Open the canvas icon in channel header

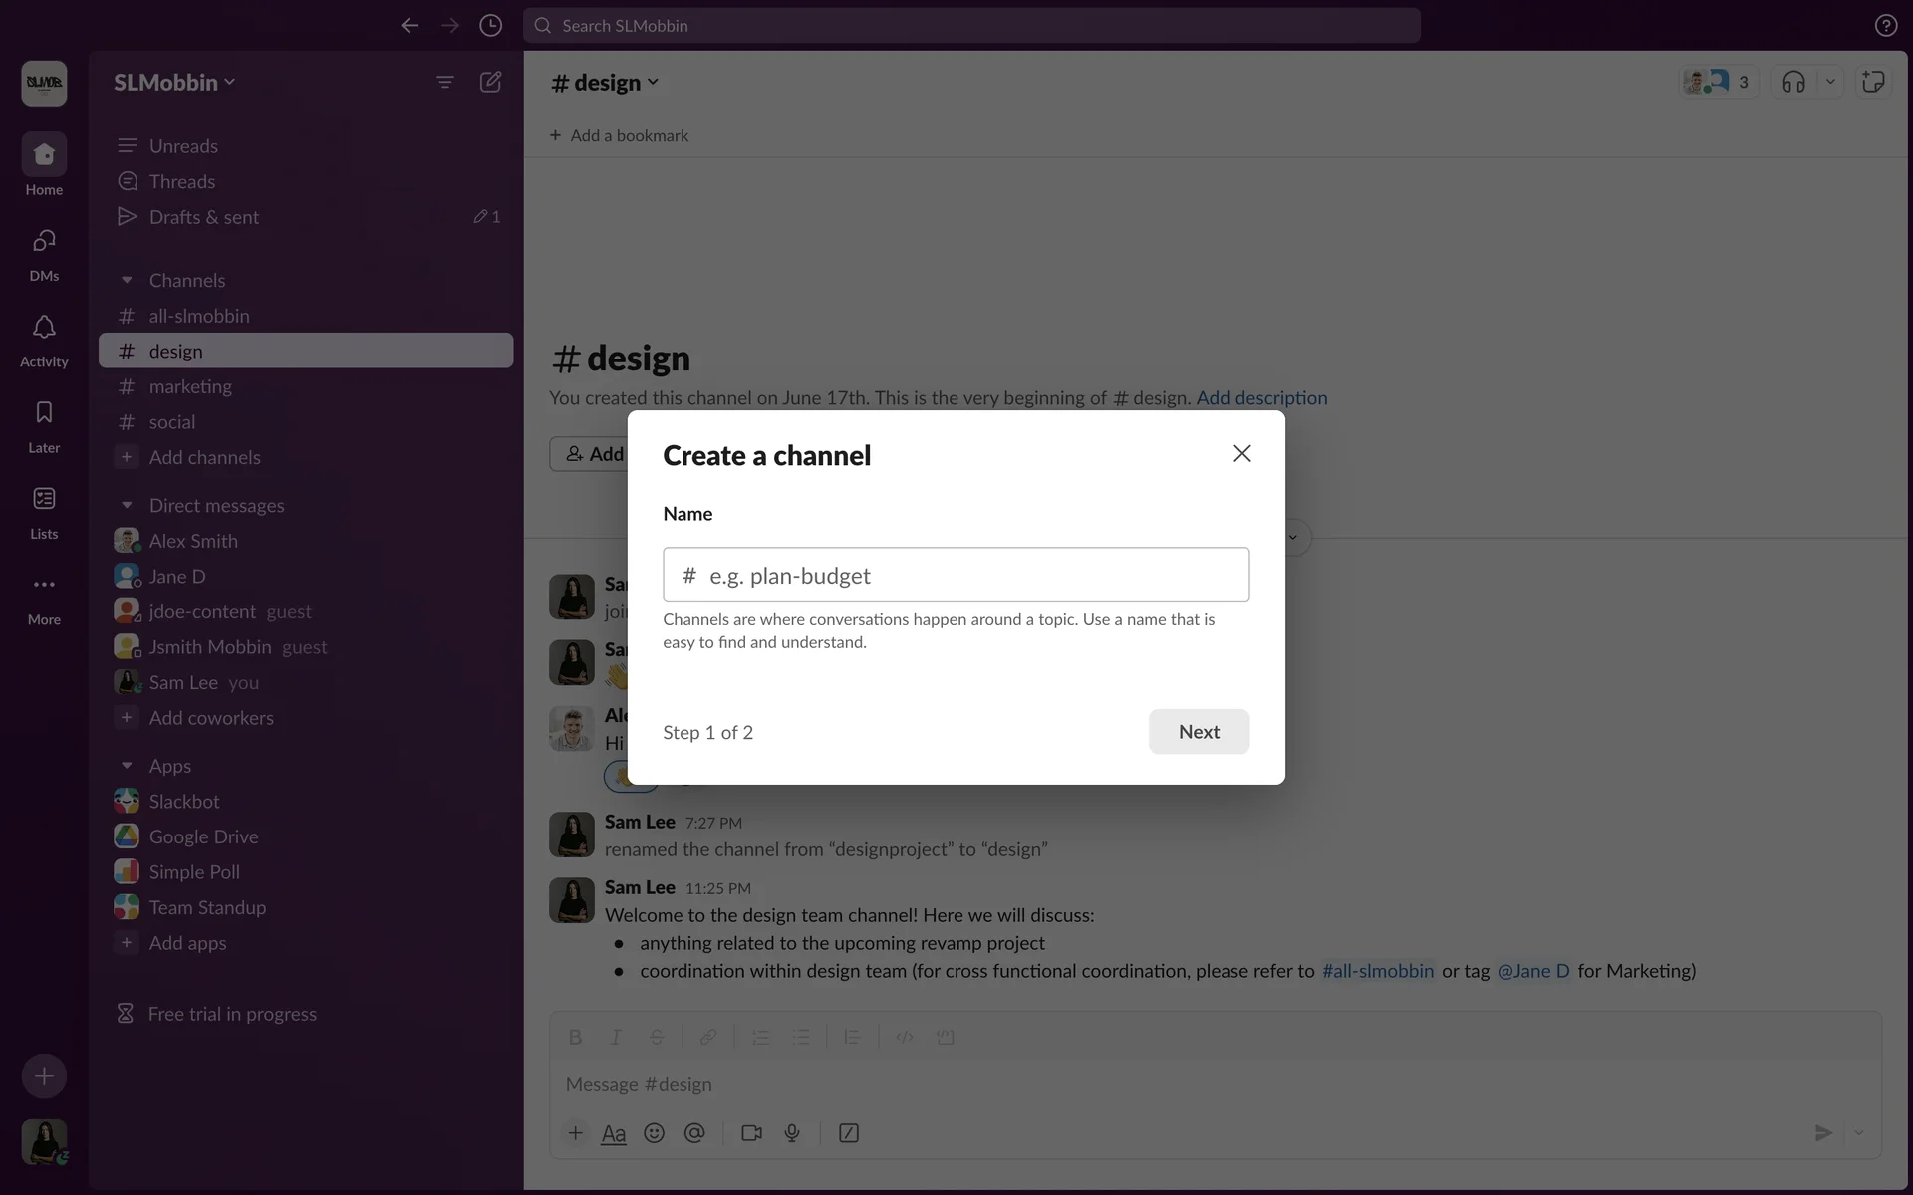click(x=1873, y=82)
